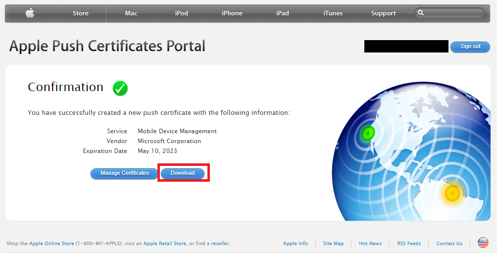The image size is (497, 253).
Task: Open the Apple Online Store link
Action: coord(51,244)
